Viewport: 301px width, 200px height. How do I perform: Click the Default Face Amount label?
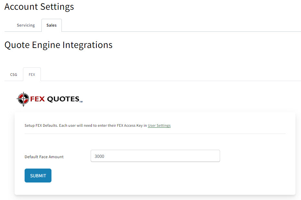(44, 157)
